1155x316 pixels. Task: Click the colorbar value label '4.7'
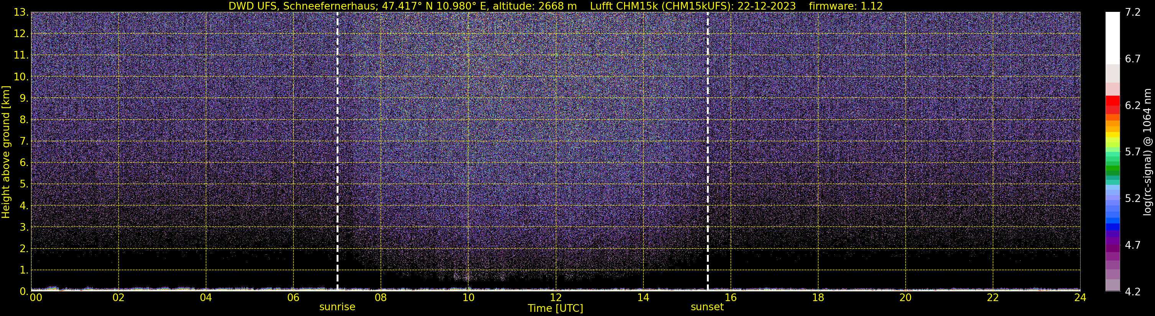click(1133, 245)
